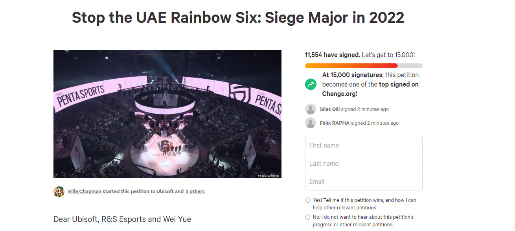Click the Last name field
Image resolution: width=515 pixels, height=231 pixels.
point(364,163)
